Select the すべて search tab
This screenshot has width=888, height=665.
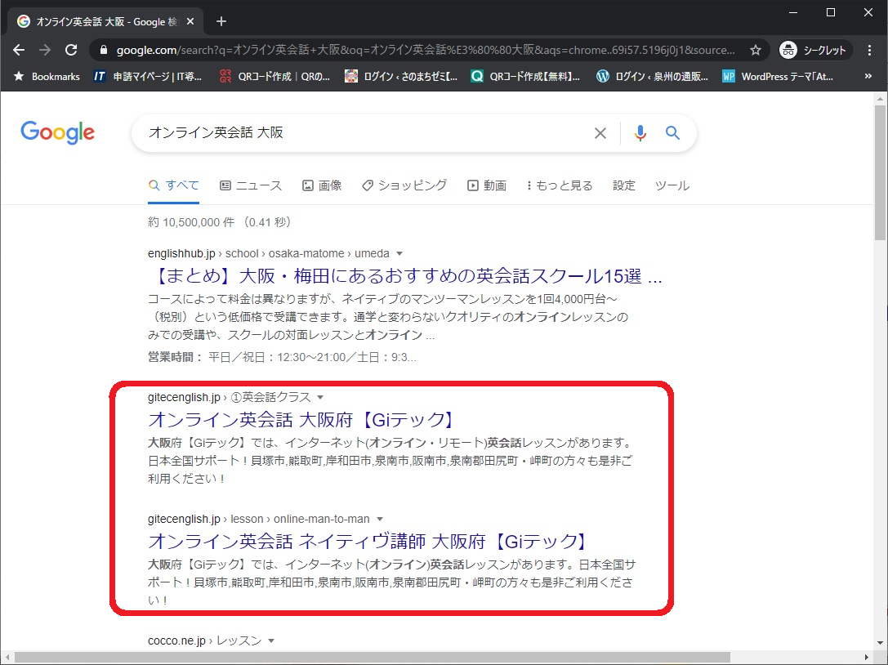(x=174, y=185)
